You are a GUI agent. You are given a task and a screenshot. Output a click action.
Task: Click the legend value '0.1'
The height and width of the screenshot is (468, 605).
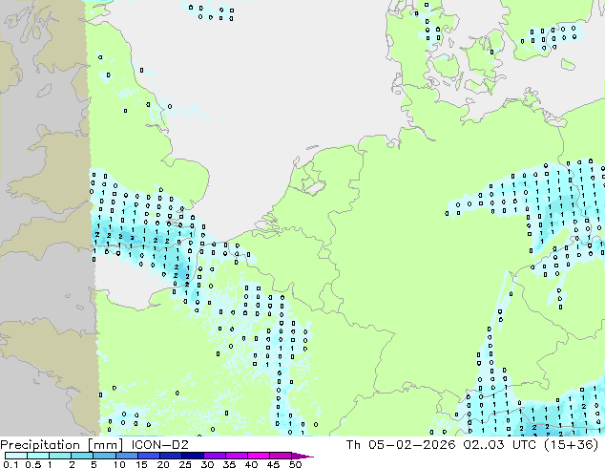(x=10, y=464)
